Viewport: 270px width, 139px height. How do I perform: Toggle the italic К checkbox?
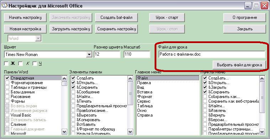[x=21, y=64]
